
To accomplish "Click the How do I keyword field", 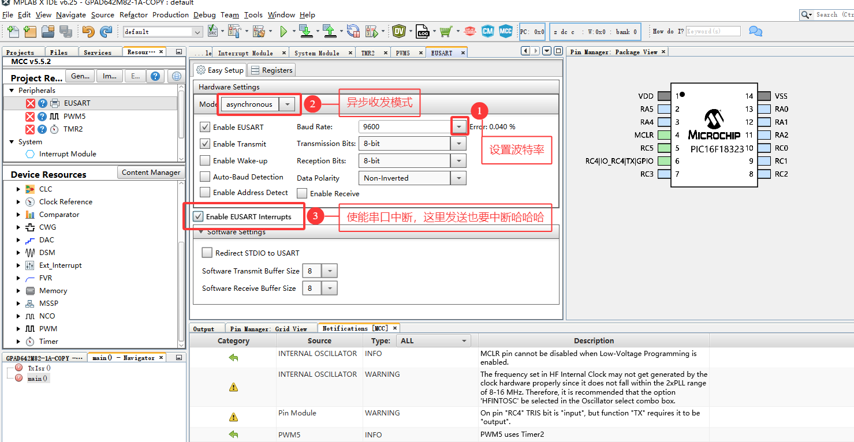I will tap(713, 31).
